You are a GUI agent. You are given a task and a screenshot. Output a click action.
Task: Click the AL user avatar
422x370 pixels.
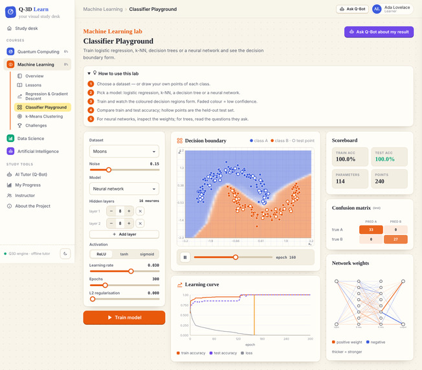pyautogui.click(x=377, y=9)
